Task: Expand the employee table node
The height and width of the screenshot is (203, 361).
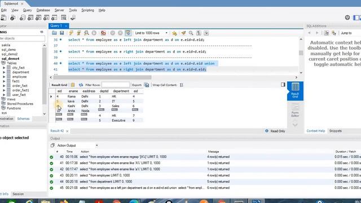Action: 4,77
